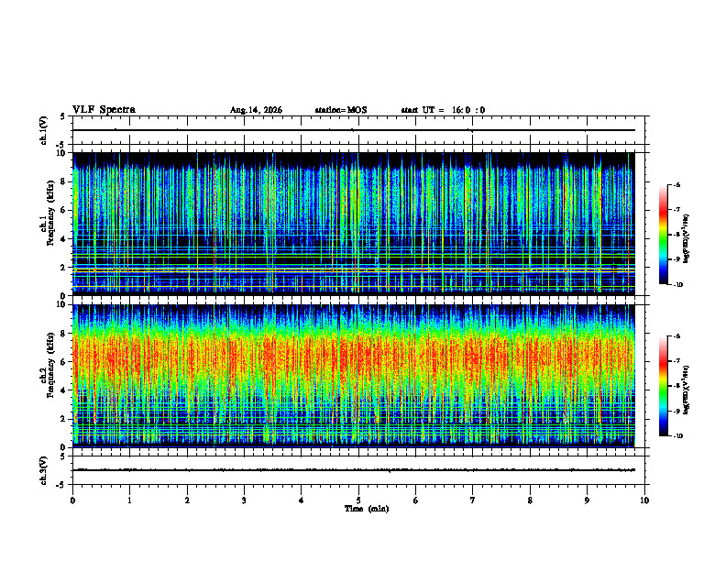Select the 5 minute tick on time axis
Image resolution: width=726 pixels, height=561 pixels.
pyautogui.click(x=358, y=500)
